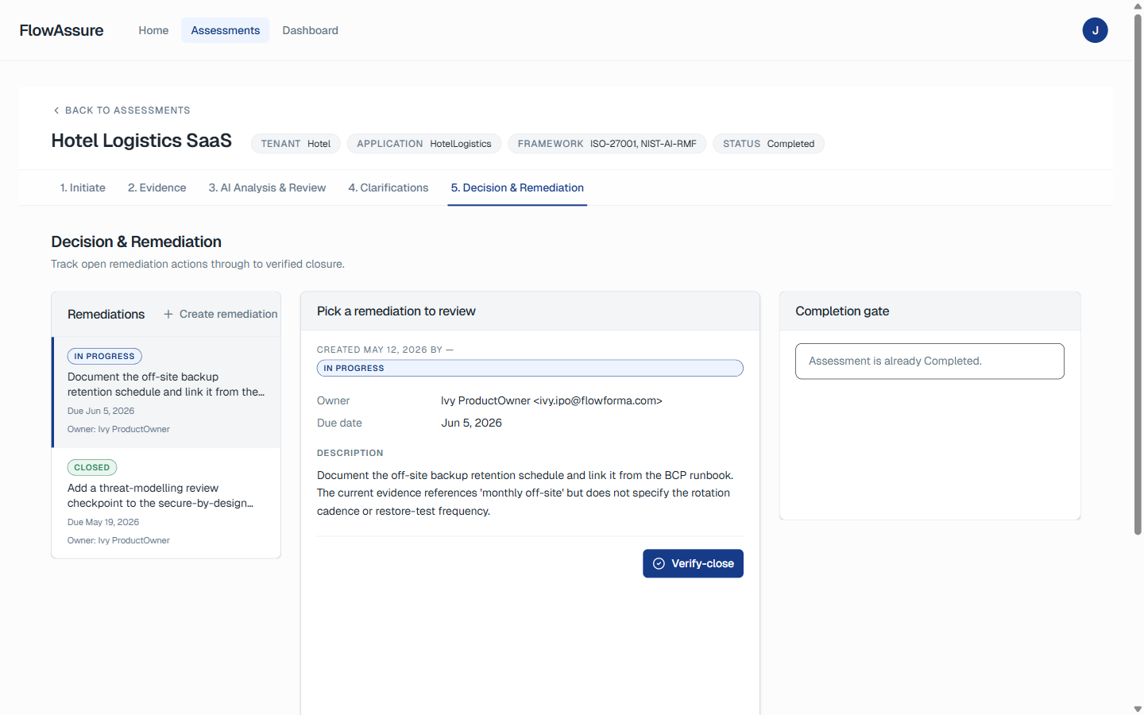
Task: Click the DESCRIPTION label
Action: (350, 453)
